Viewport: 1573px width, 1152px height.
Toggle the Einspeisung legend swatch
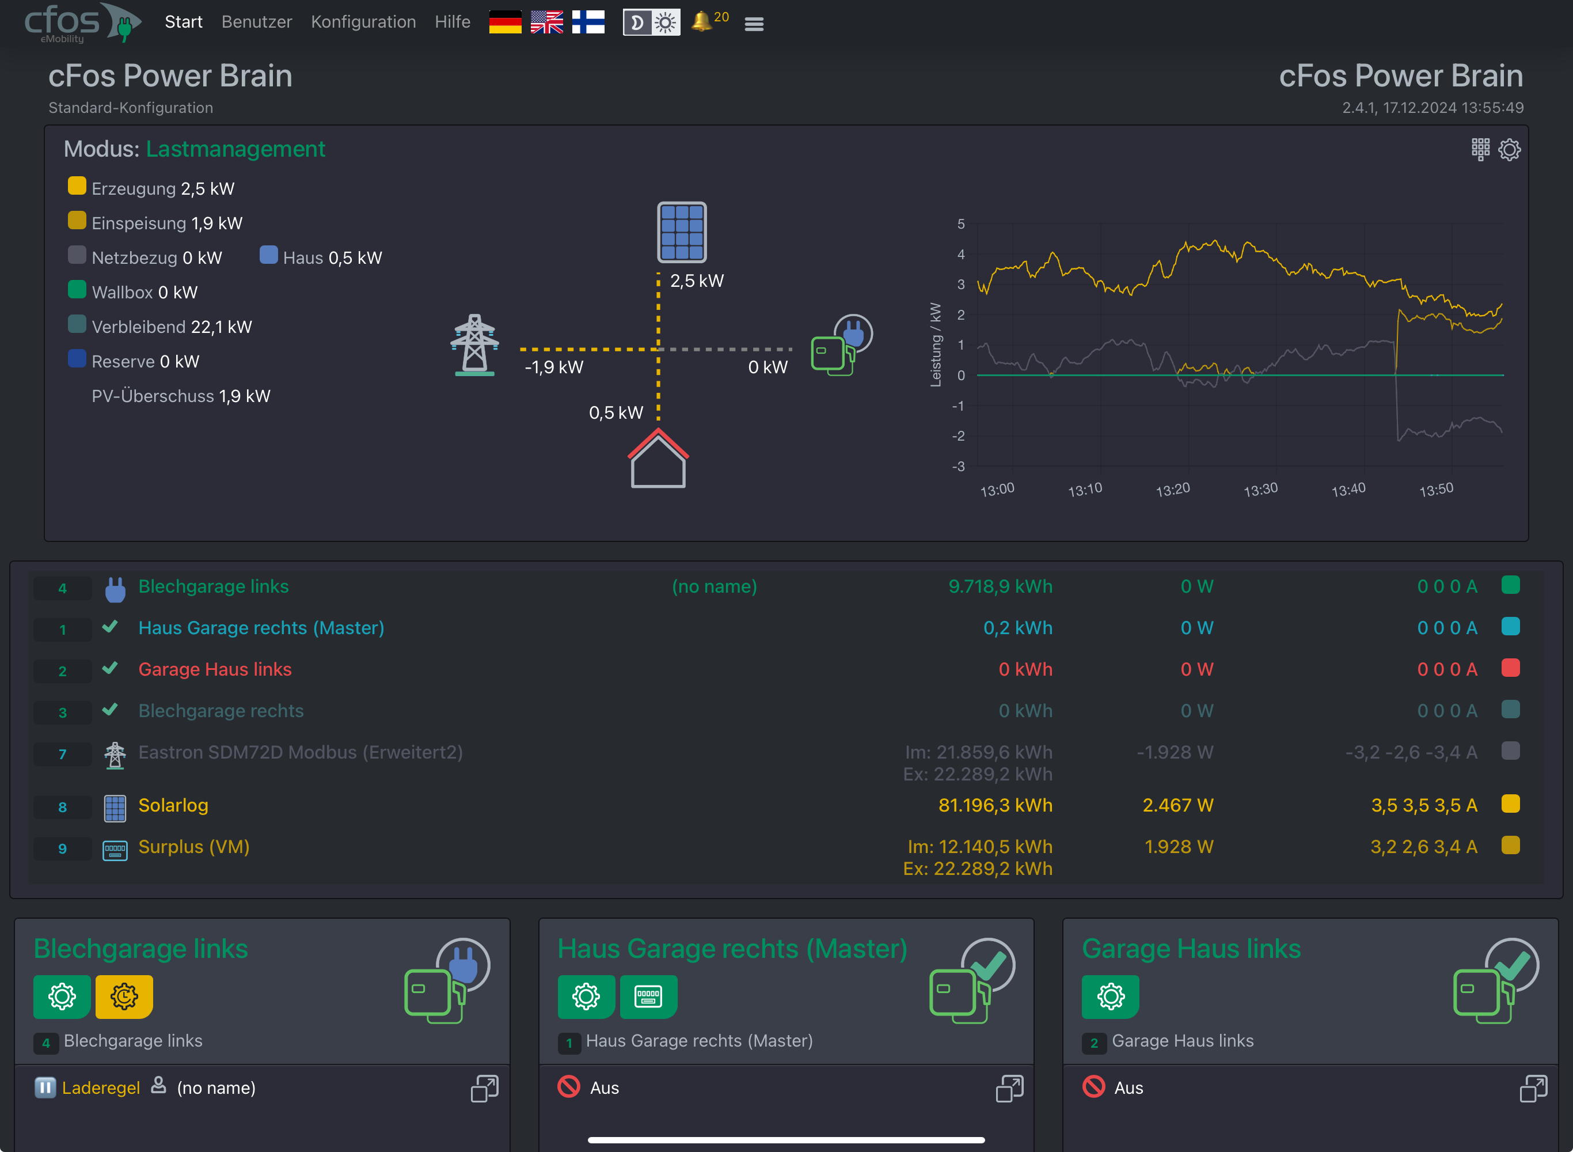77,221
